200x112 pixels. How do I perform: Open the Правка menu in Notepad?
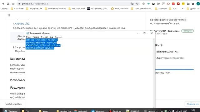[x=36, y=37]
